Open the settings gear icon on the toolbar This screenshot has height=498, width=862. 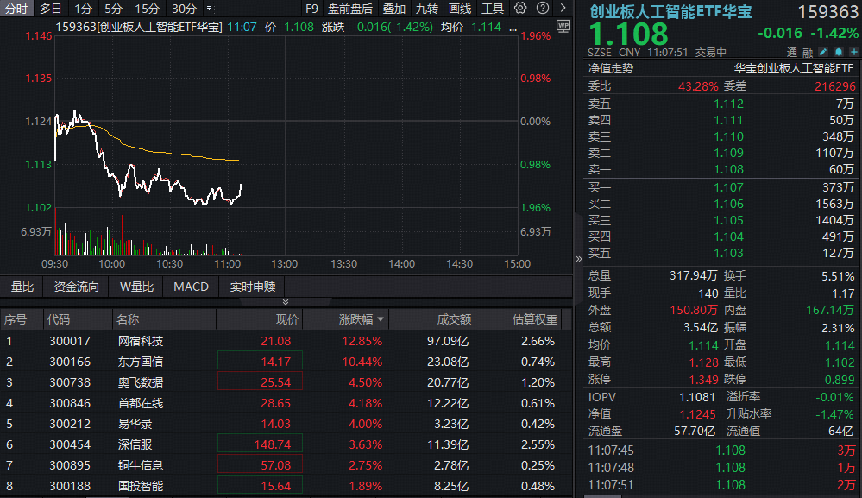pyautogui.click(x=519, y=7)
